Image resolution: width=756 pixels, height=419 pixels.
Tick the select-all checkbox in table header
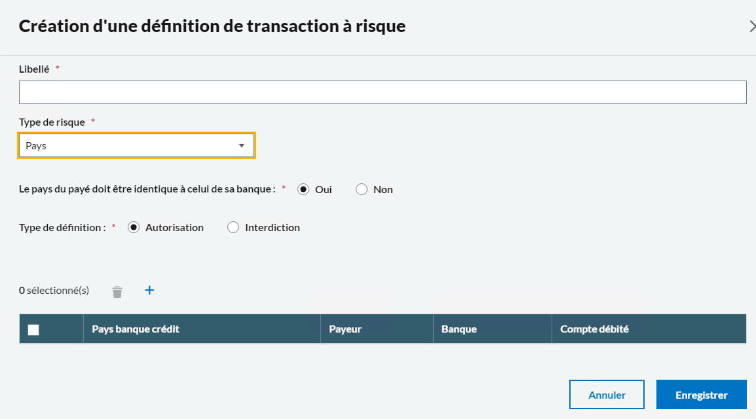pos(33,330)
